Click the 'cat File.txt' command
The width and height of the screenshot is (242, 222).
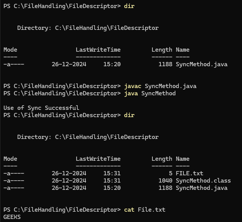point(145,210)
